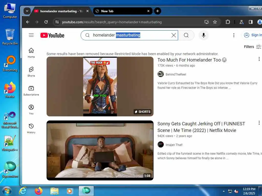Submit search with magnifier button
This screenshot has width=262, height=196.
(186, 35)
